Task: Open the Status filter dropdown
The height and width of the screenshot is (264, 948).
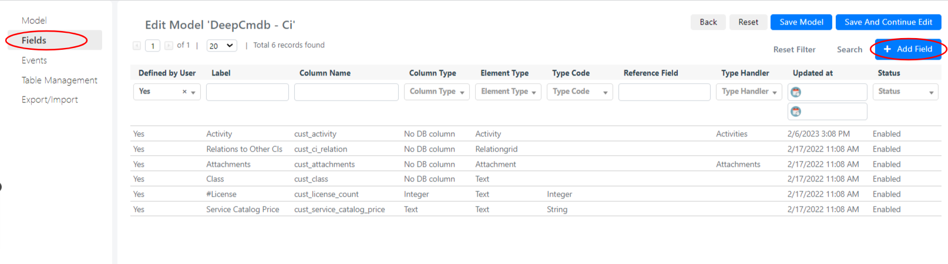Action: click(x=905, y=92)
